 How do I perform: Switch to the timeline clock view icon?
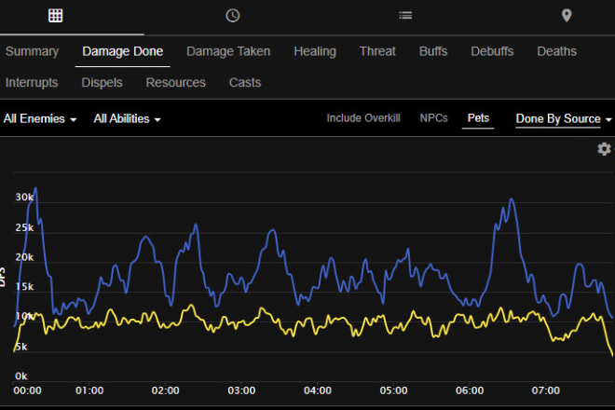233,16
